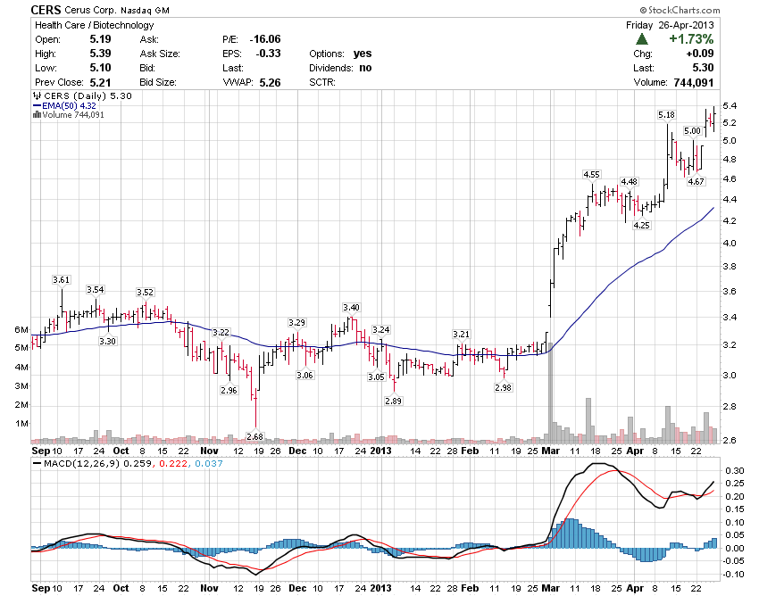The image size is (759, 596).
Task: Click the Health Care / Biotechnology sector text
Action: pos(95,25)
